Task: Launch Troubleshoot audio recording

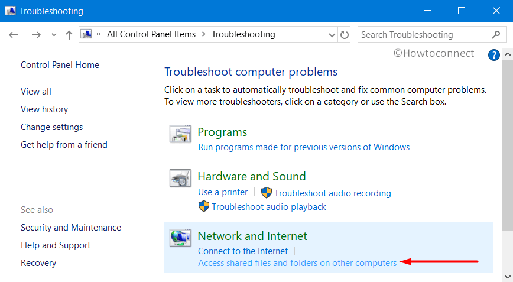Action: click(x=333, y=193)
